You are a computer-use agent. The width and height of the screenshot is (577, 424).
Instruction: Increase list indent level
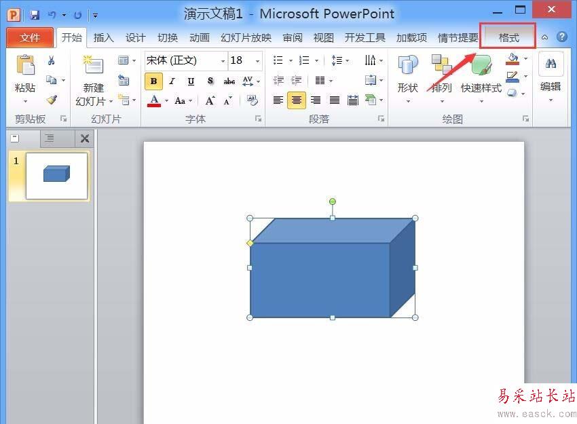click(296, 81)
